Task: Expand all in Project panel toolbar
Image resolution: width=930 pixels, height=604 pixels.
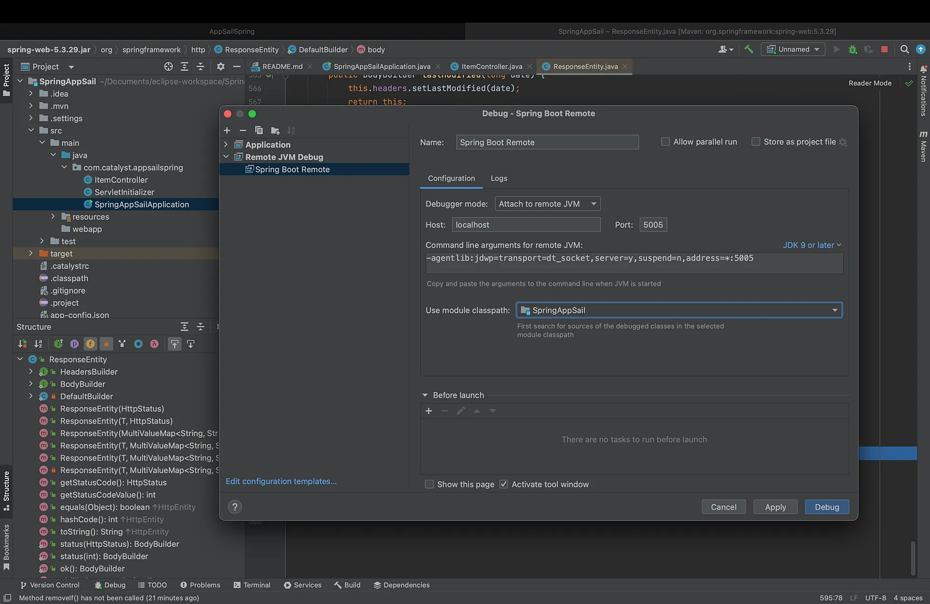Action: click(x=185, y=66)
